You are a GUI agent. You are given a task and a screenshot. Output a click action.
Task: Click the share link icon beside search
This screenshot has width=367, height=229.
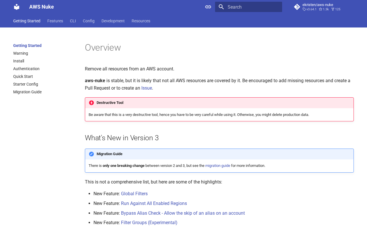tap(208, 7)
